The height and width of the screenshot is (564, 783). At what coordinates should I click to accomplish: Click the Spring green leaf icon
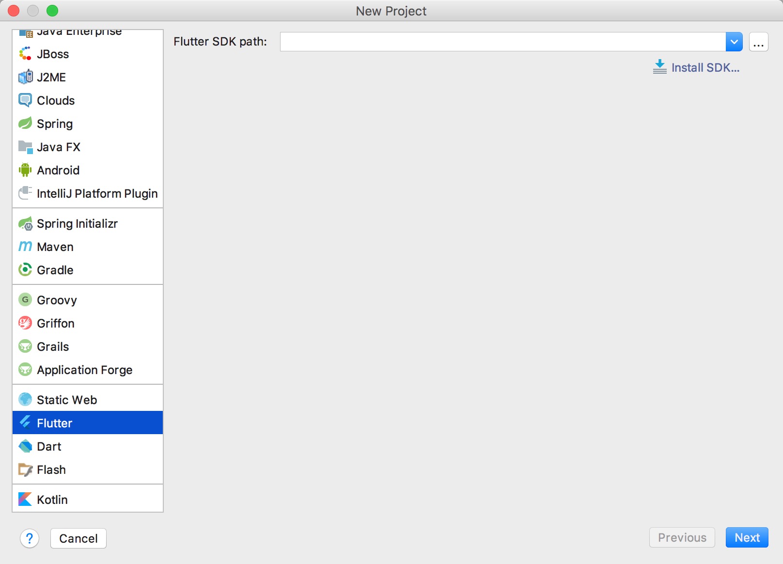click(25, 124)
